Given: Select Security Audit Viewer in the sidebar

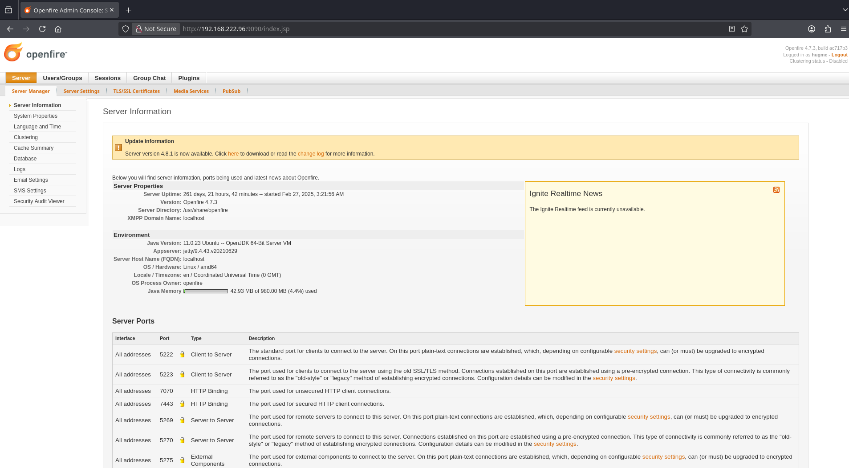Looking at the screenshot, I should point(39,201).
